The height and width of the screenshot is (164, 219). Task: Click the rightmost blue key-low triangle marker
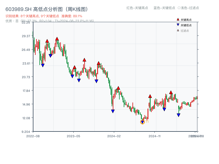(178, 115)
